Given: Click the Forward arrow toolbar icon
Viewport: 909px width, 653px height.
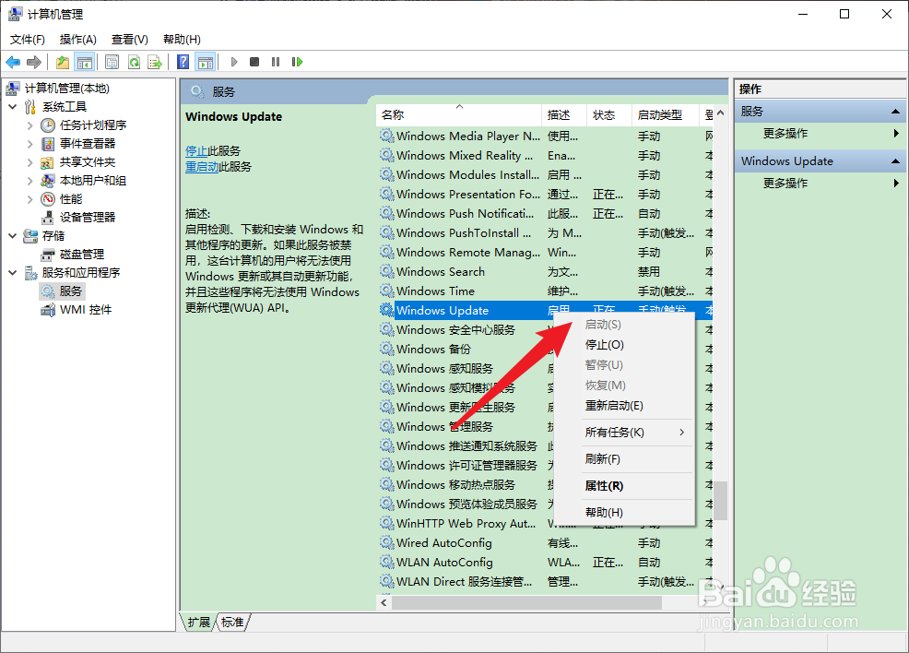Looking at the screenshot, I should (34, 62).
